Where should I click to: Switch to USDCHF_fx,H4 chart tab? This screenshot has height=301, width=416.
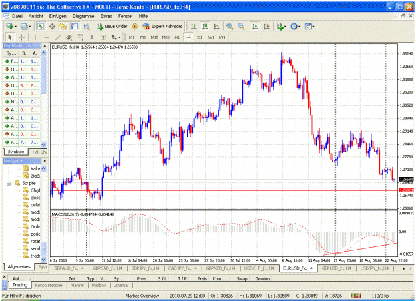pyautogui.click(x=259, y=268)
